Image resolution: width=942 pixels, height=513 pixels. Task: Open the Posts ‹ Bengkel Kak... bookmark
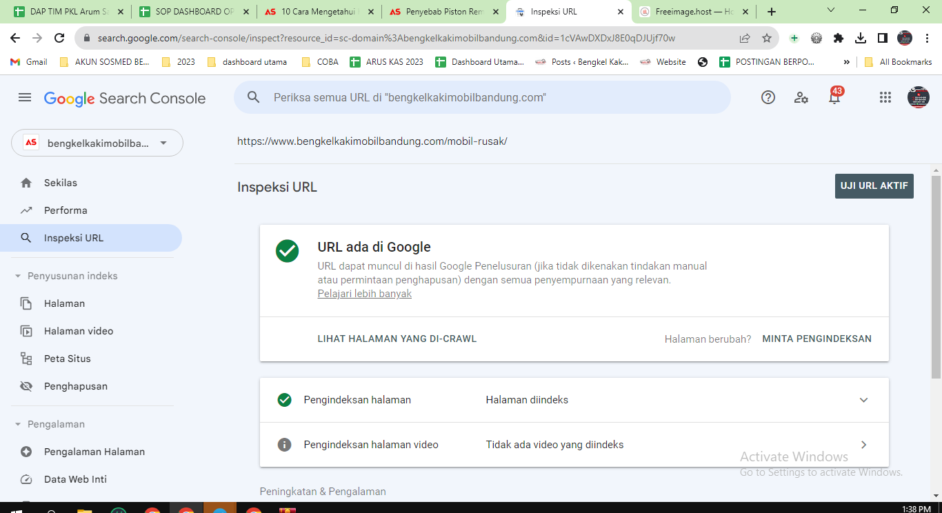pyautogui.click(x=582, y=62)
